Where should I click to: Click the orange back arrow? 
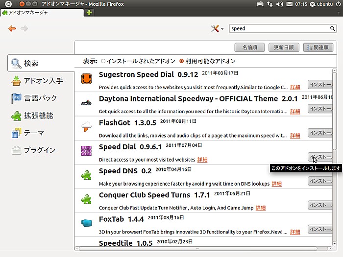coord(12,28)
